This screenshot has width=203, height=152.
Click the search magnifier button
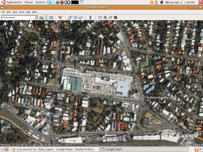[x=41, y=17]
